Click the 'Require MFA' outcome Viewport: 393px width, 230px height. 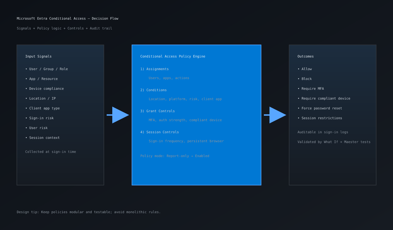pos(311,89)
